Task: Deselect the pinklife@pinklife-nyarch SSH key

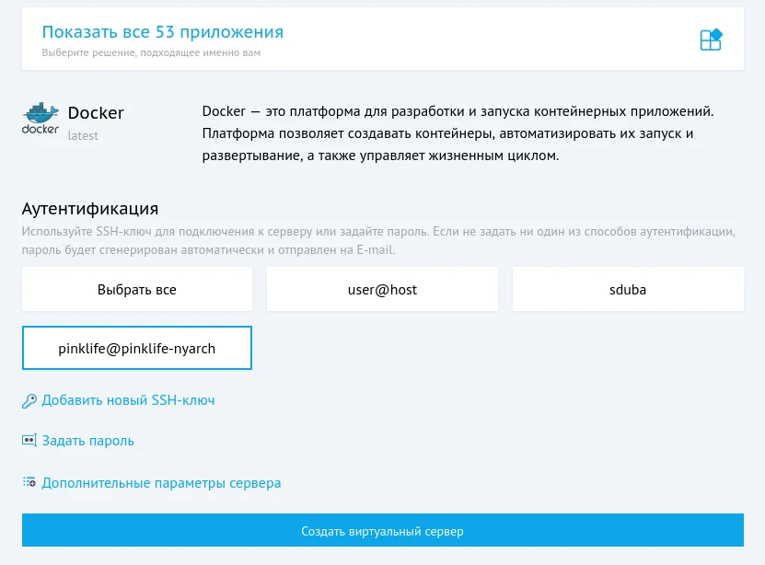Action: [x=136, y=348]
